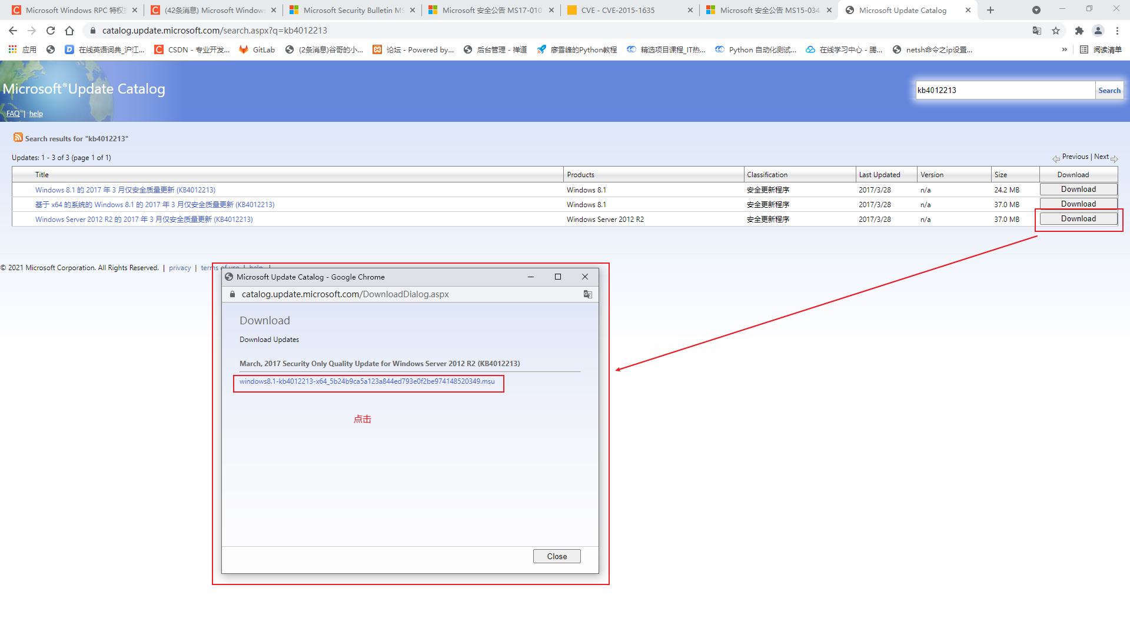Click the page reload icon
This screenshot has width=1130, height=618.
click(51, 31)
